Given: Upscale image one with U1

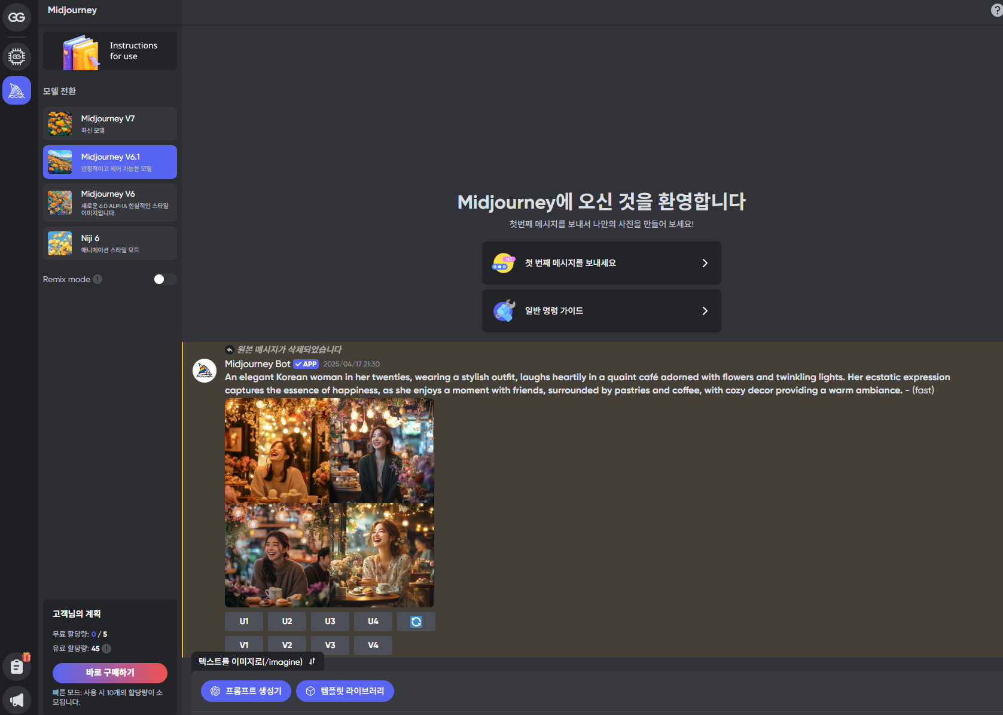Looking at the screenshot, I should 244,622.
